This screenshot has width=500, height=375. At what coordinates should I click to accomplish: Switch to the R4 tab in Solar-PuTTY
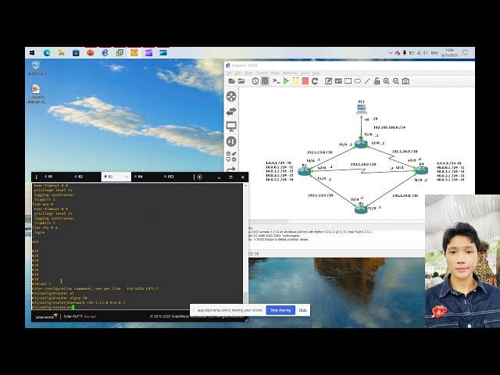tap(146, 177)
